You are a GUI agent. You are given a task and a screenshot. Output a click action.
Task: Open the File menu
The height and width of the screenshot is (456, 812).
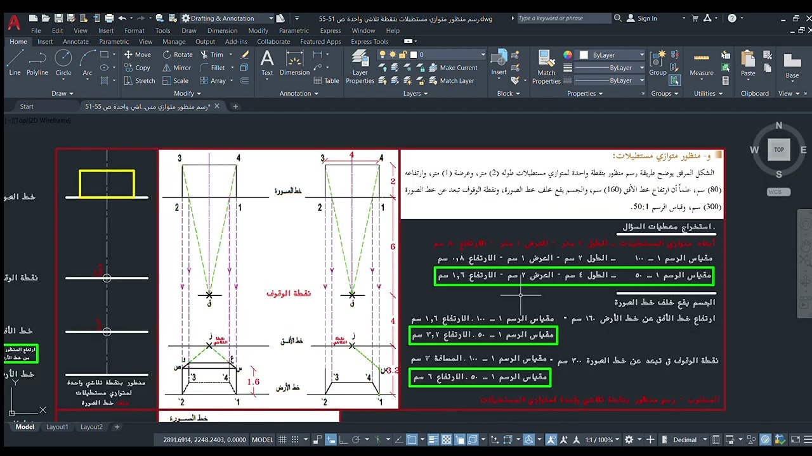[x=36, y=30]
